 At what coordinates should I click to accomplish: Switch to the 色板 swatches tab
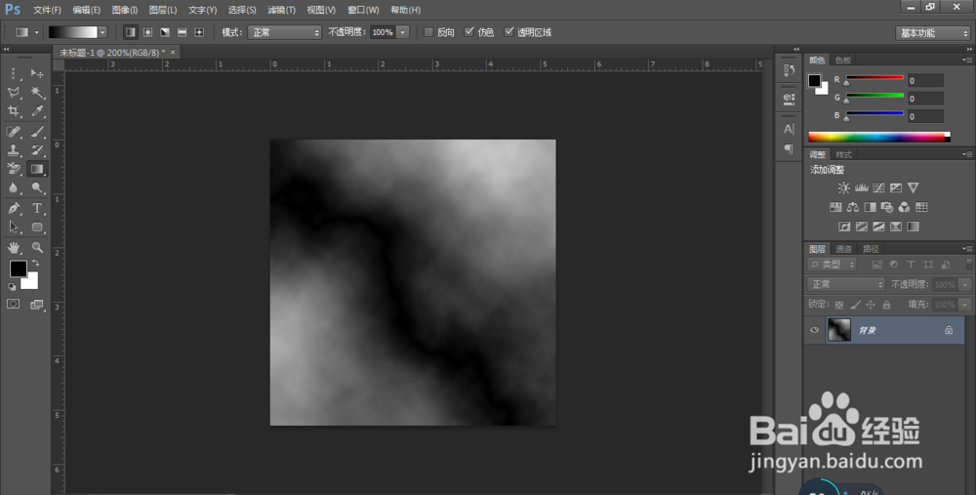(x=843, y=60)
